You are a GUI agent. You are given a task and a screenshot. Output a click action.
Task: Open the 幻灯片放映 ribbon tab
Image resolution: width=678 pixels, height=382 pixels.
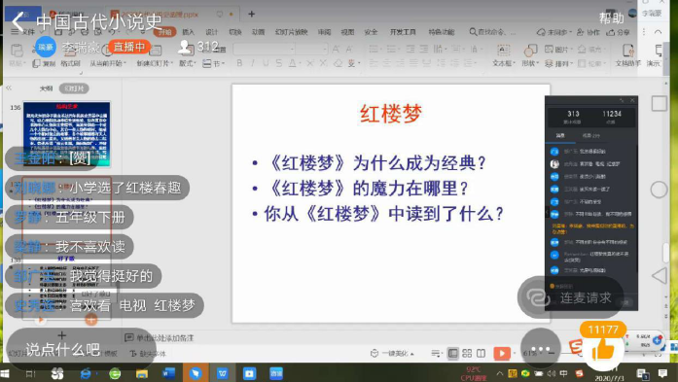point(291,32)
